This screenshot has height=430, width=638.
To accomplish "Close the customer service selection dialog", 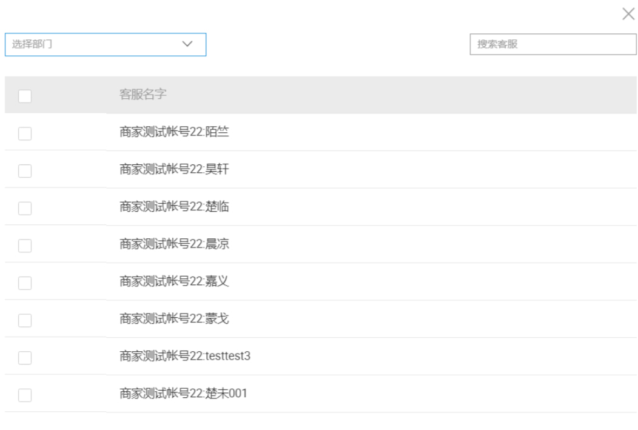I will pyautogui.click(x=628, y=14).
